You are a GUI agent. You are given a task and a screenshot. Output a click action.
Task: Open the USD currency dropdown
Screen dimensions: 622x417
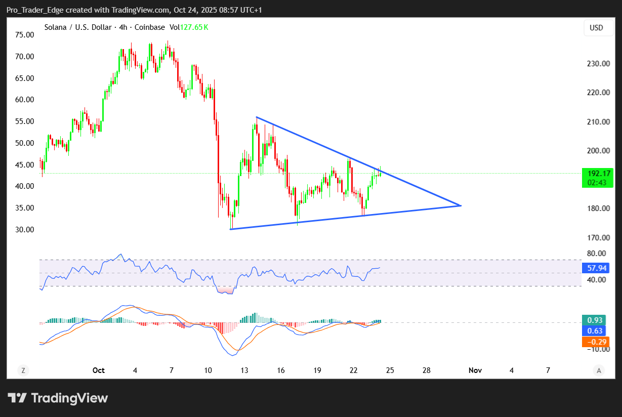pyautogui.click(x=596, y=28)
